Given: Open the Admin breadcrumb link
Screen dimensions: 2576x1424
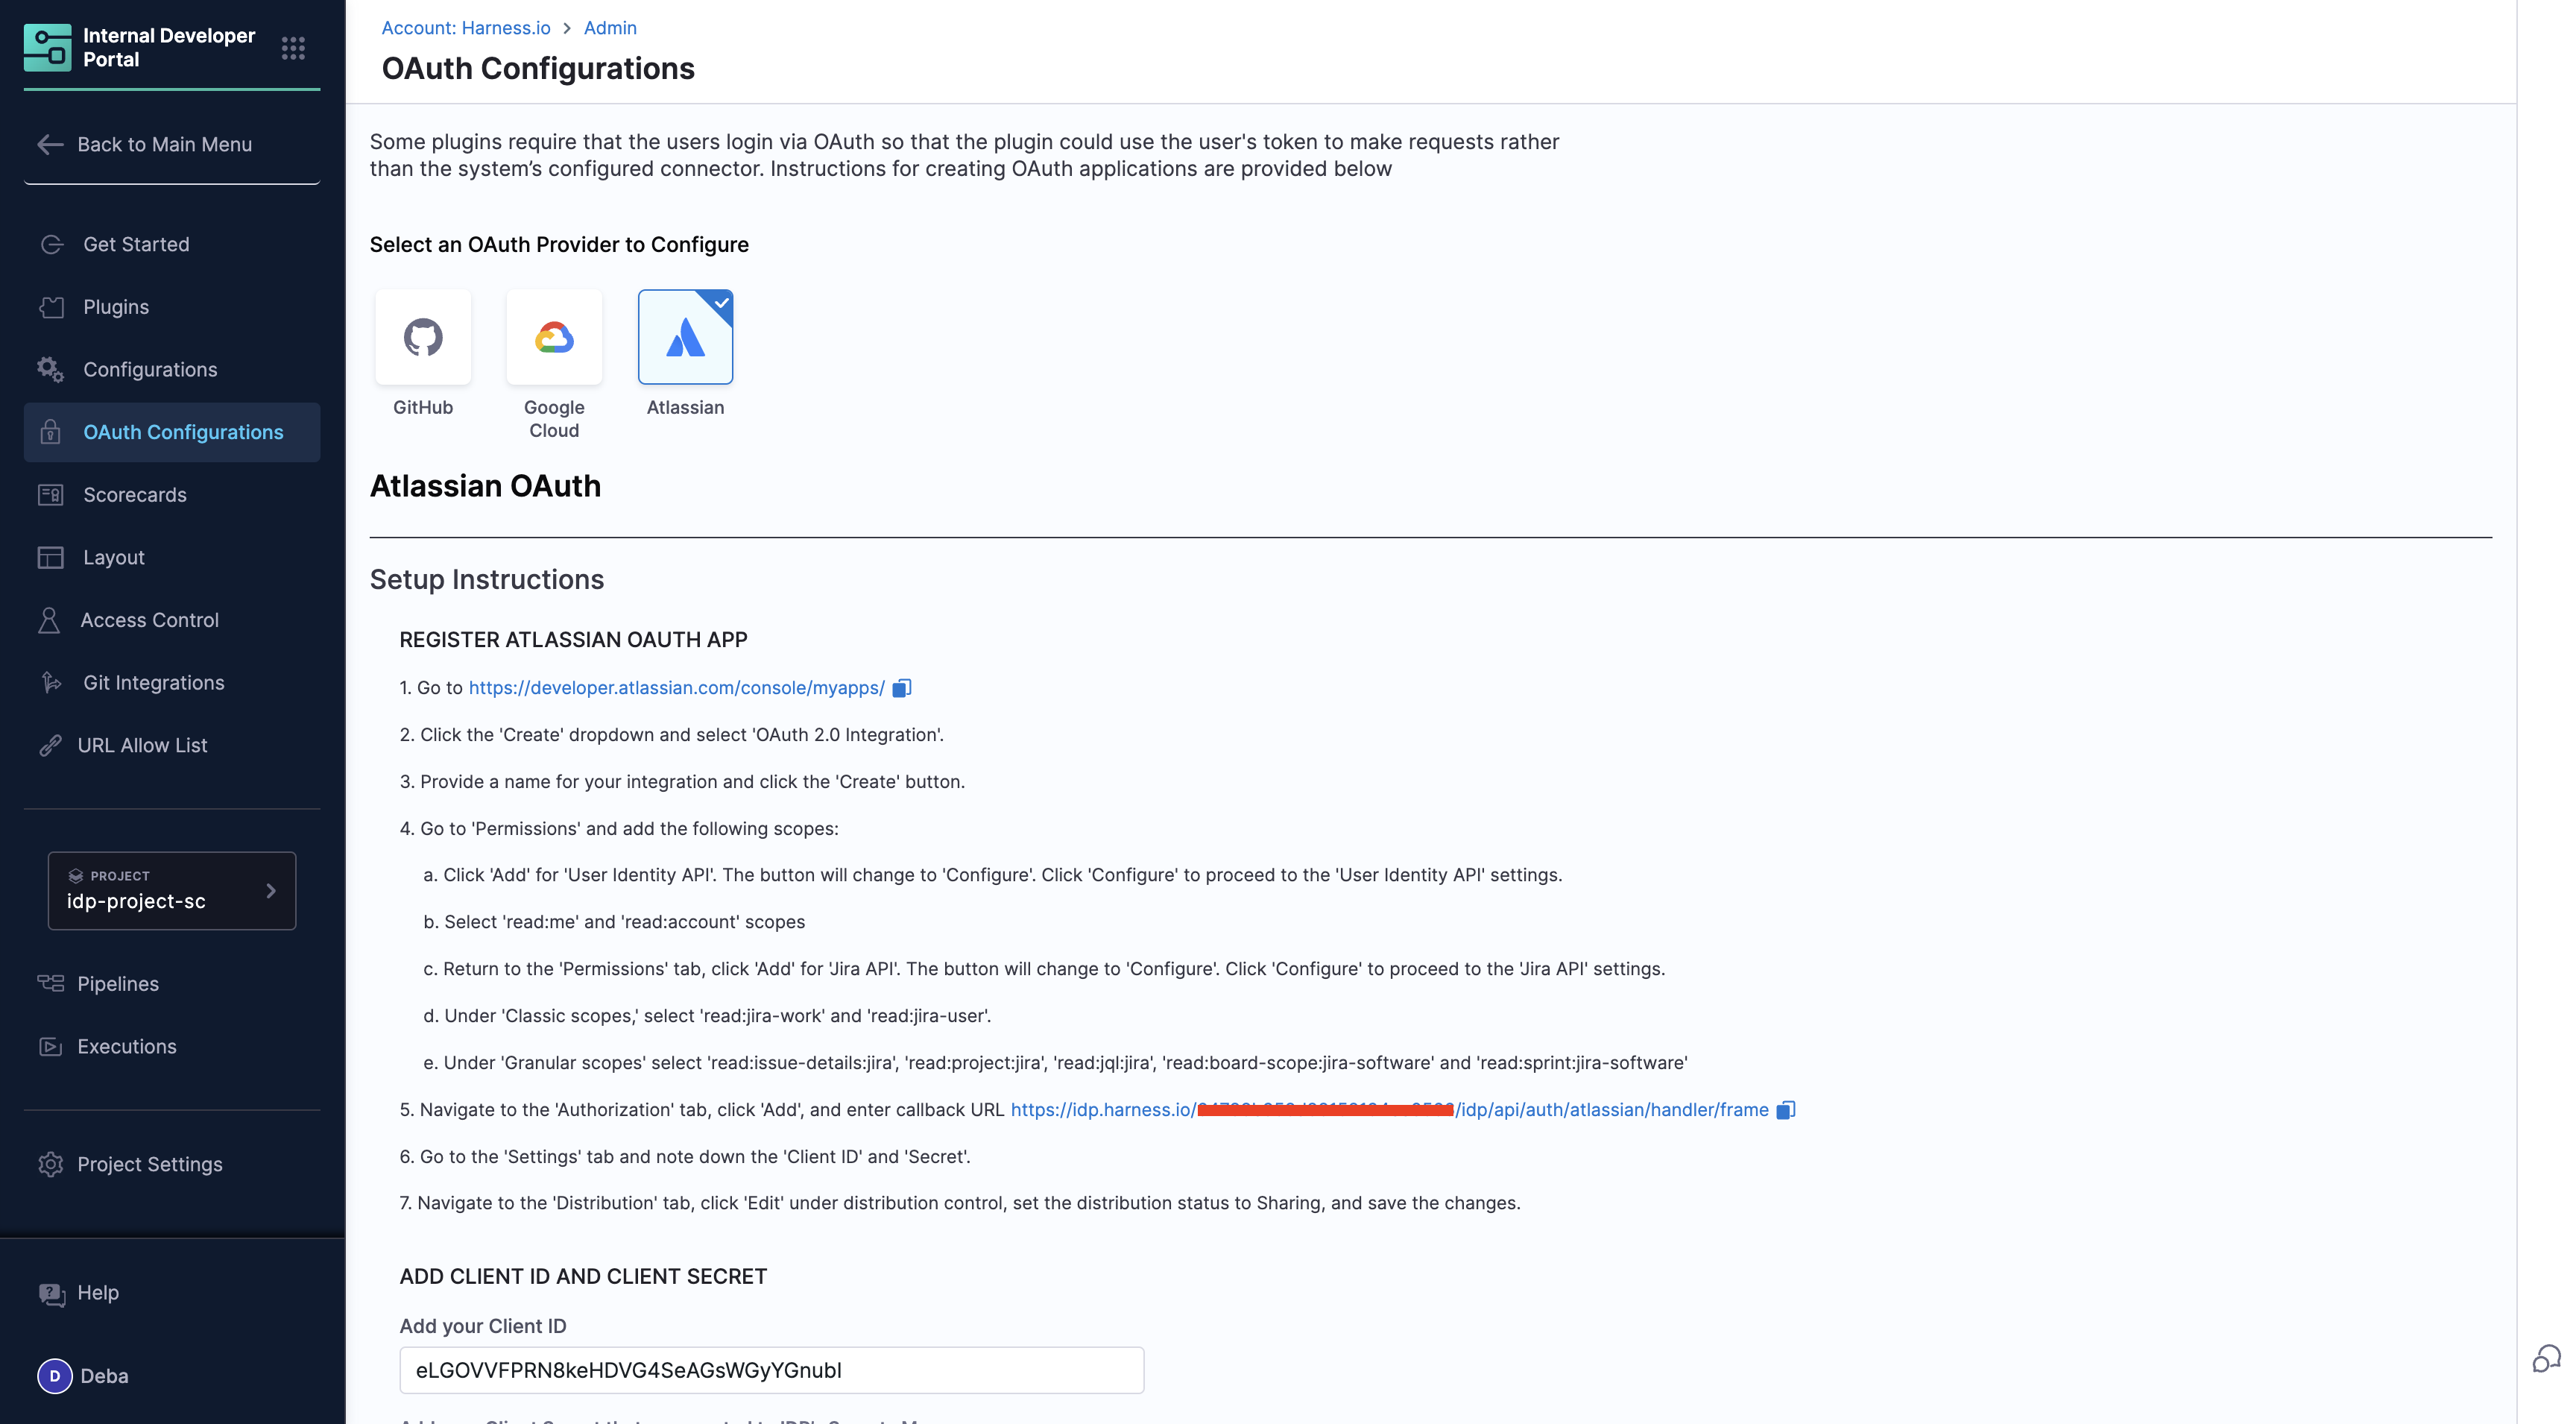Looking at the screenshot, I should [x=610, y=28].
